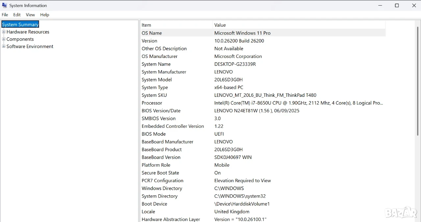421x222 pixels.
Task: Open the View menu
Action: (30, 15)
